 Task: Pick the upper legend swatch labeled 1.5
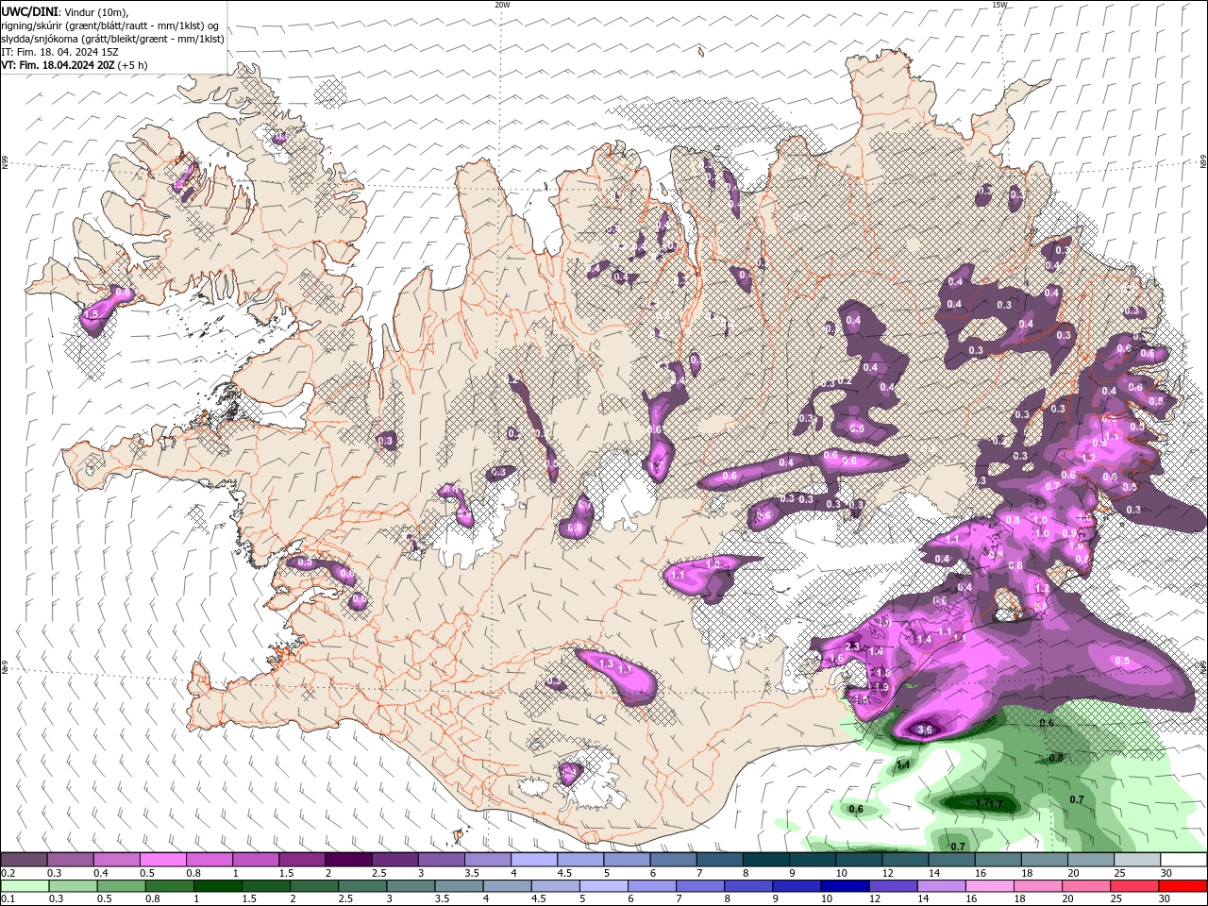tap(302, 860)
